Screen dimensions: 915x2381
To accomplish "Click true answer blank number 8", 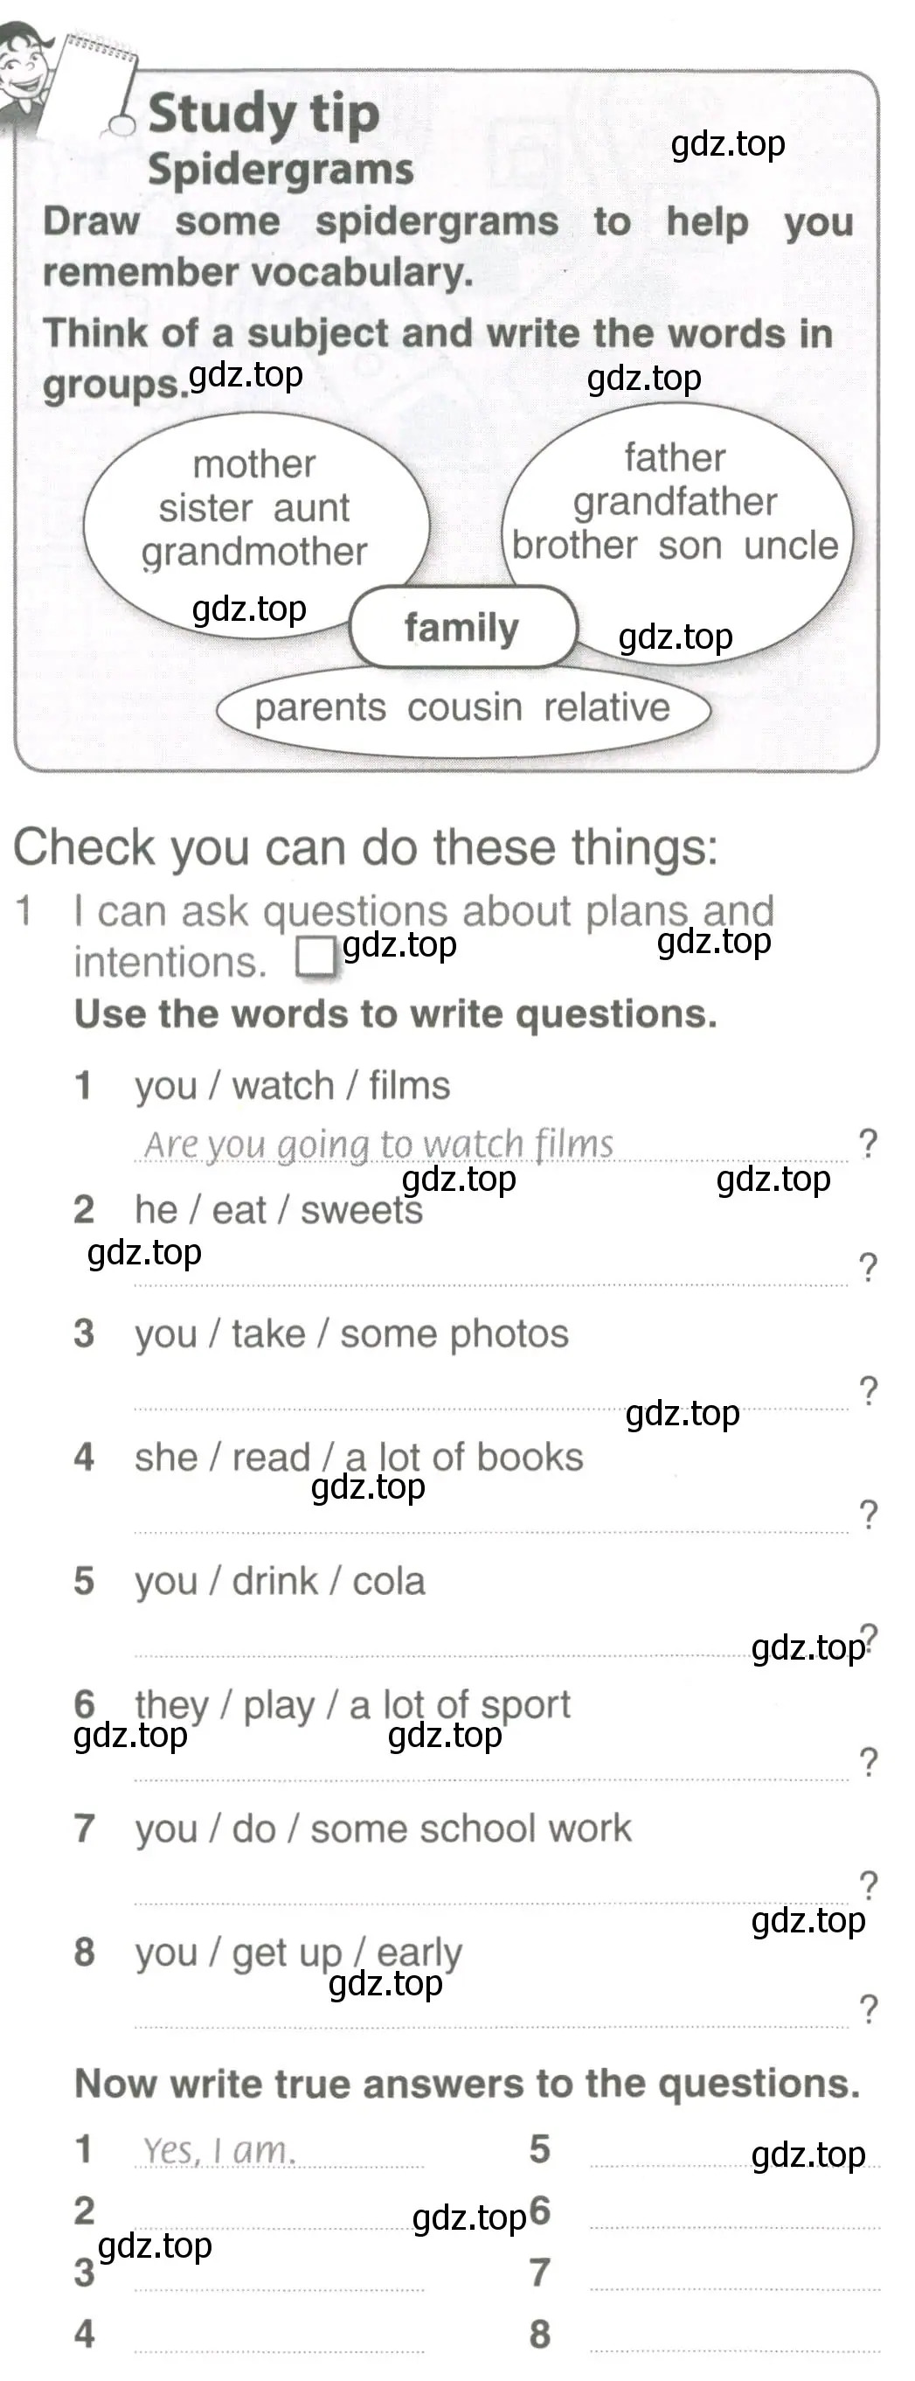I will 735,2336.
